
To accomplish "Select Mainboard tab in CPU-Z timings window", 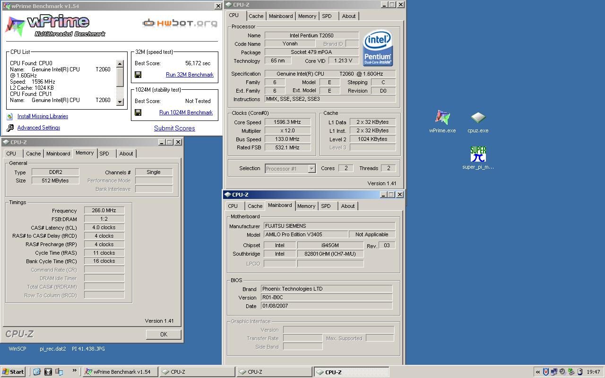I will point(58,154).
